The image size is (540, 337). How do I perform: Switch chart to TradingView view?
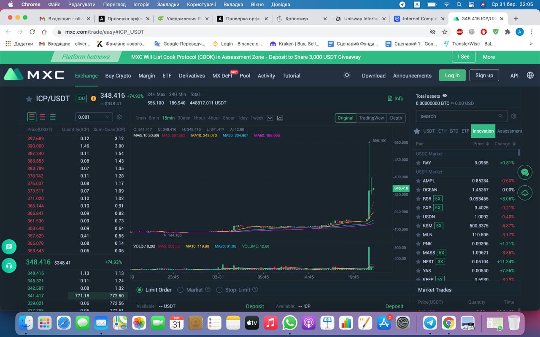[x=371, y=118]
